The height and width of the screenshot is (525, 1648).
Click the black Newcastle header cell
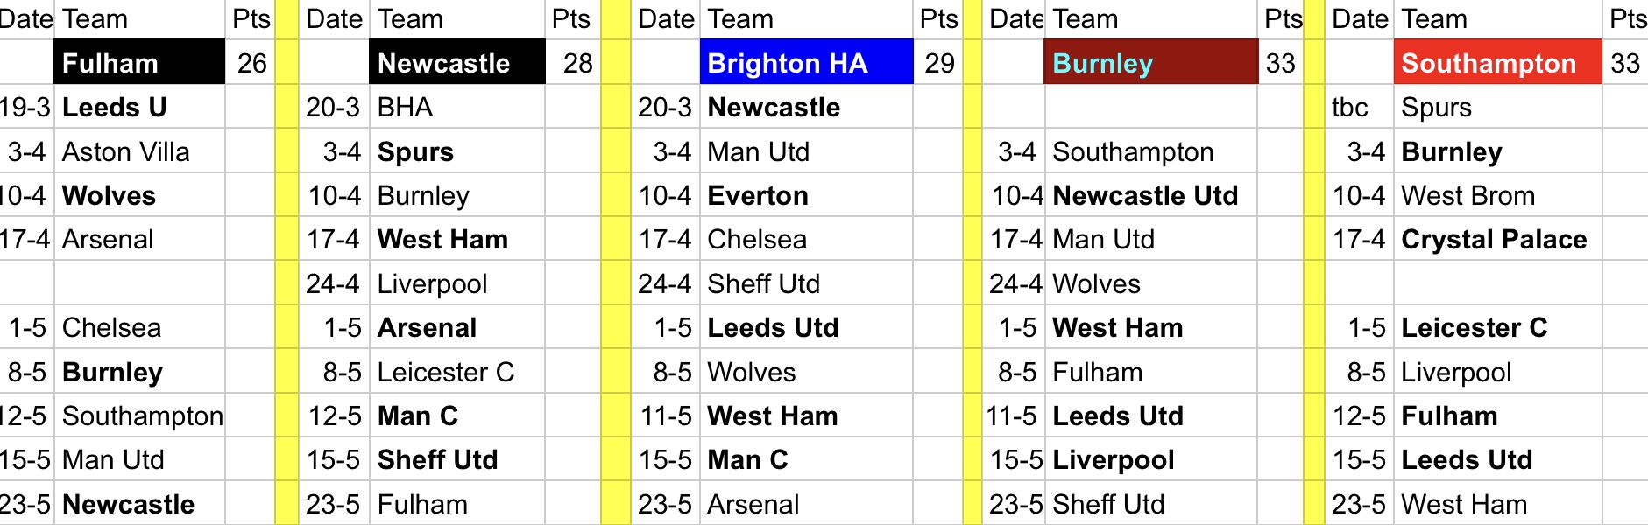(456, 63)
